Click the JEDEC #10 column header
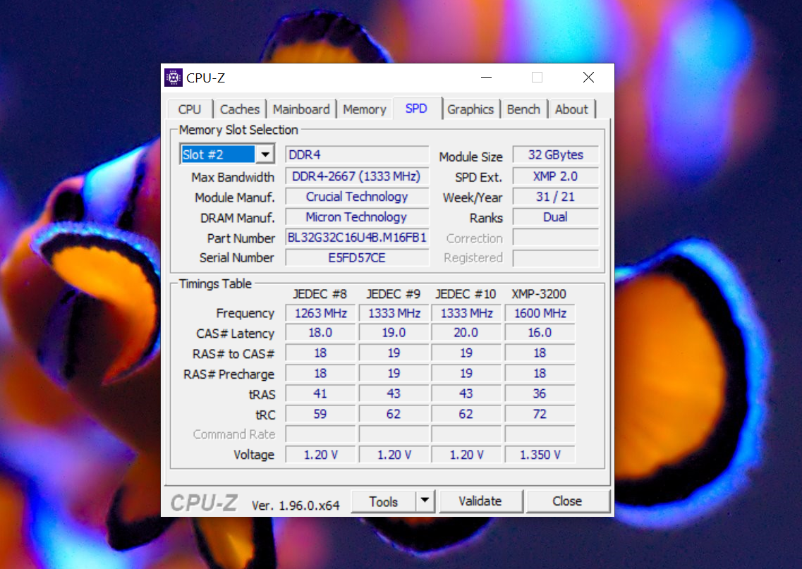This screenshot has height=569, width=802. tap(466, 294)
